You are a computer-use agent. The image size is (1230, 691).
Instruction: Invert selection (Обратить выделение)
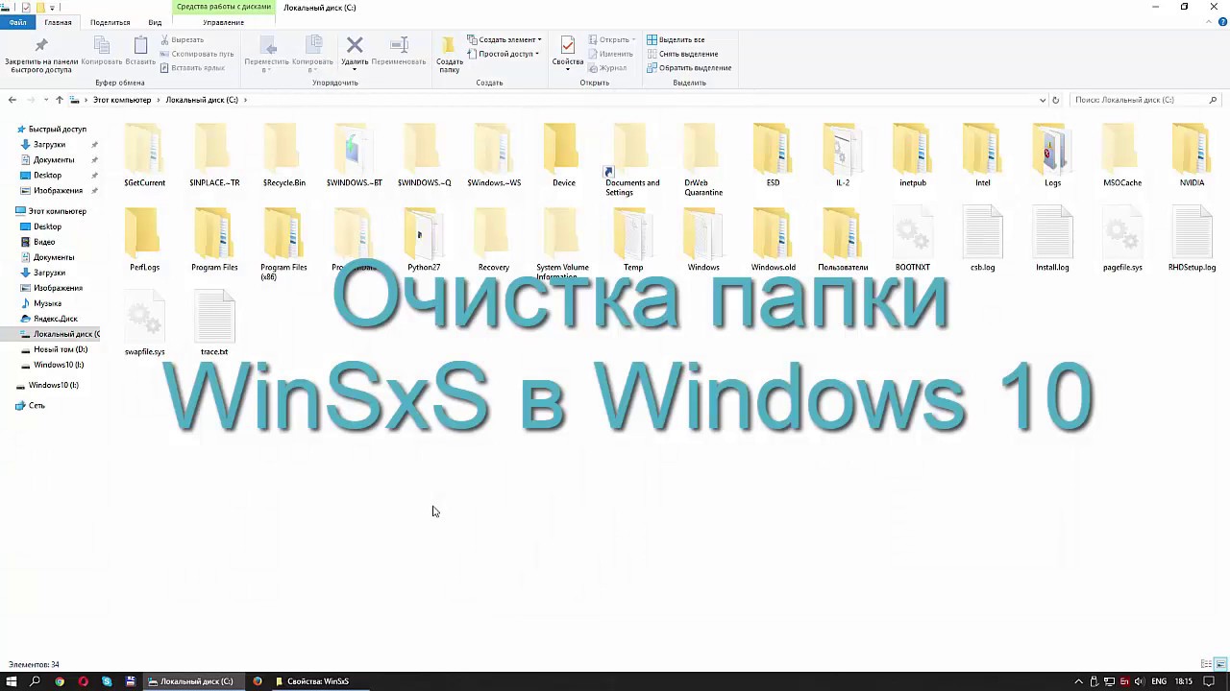click(689, 67)
